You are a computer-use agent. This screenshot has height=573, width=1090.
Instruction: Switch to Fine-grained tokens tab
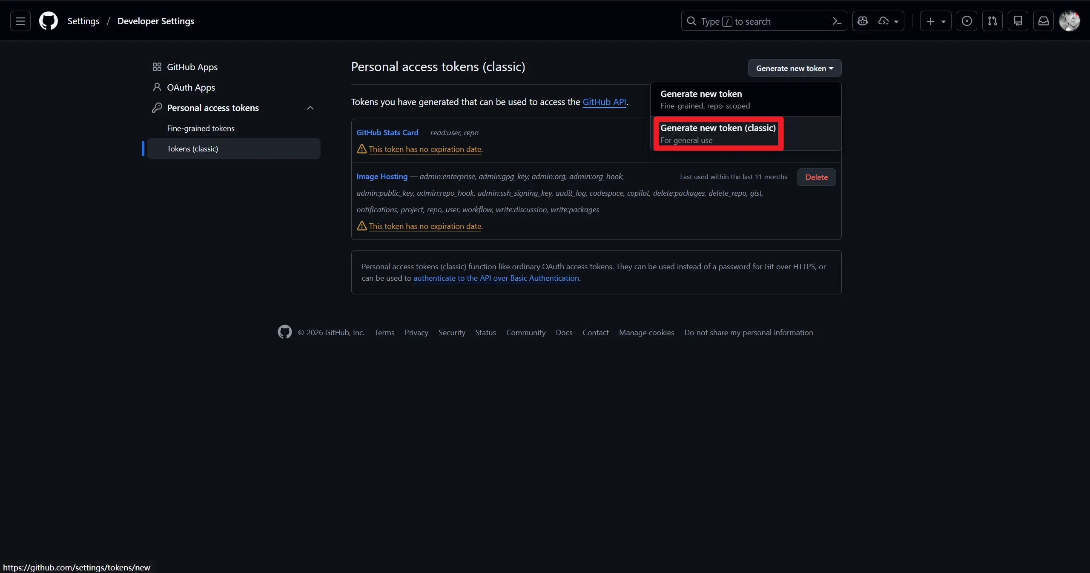click(x=201, y=128)
